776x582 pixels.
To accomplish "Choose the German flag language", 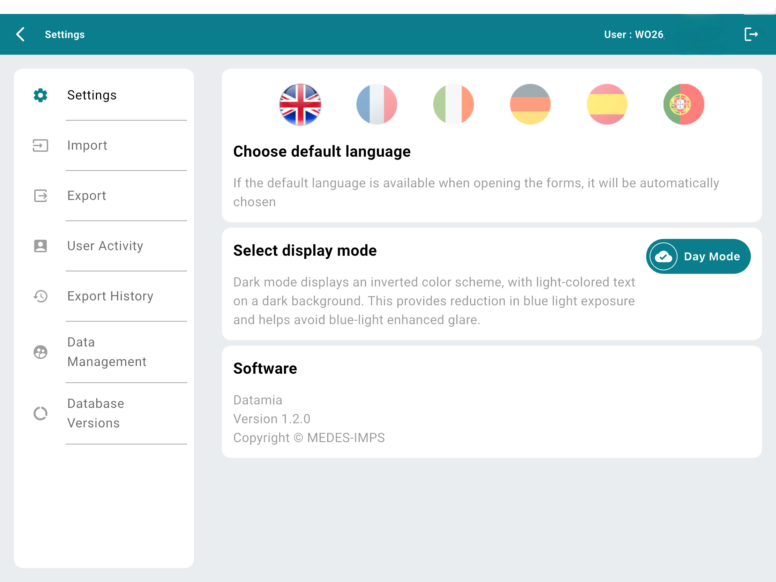I will click(530, 104).
